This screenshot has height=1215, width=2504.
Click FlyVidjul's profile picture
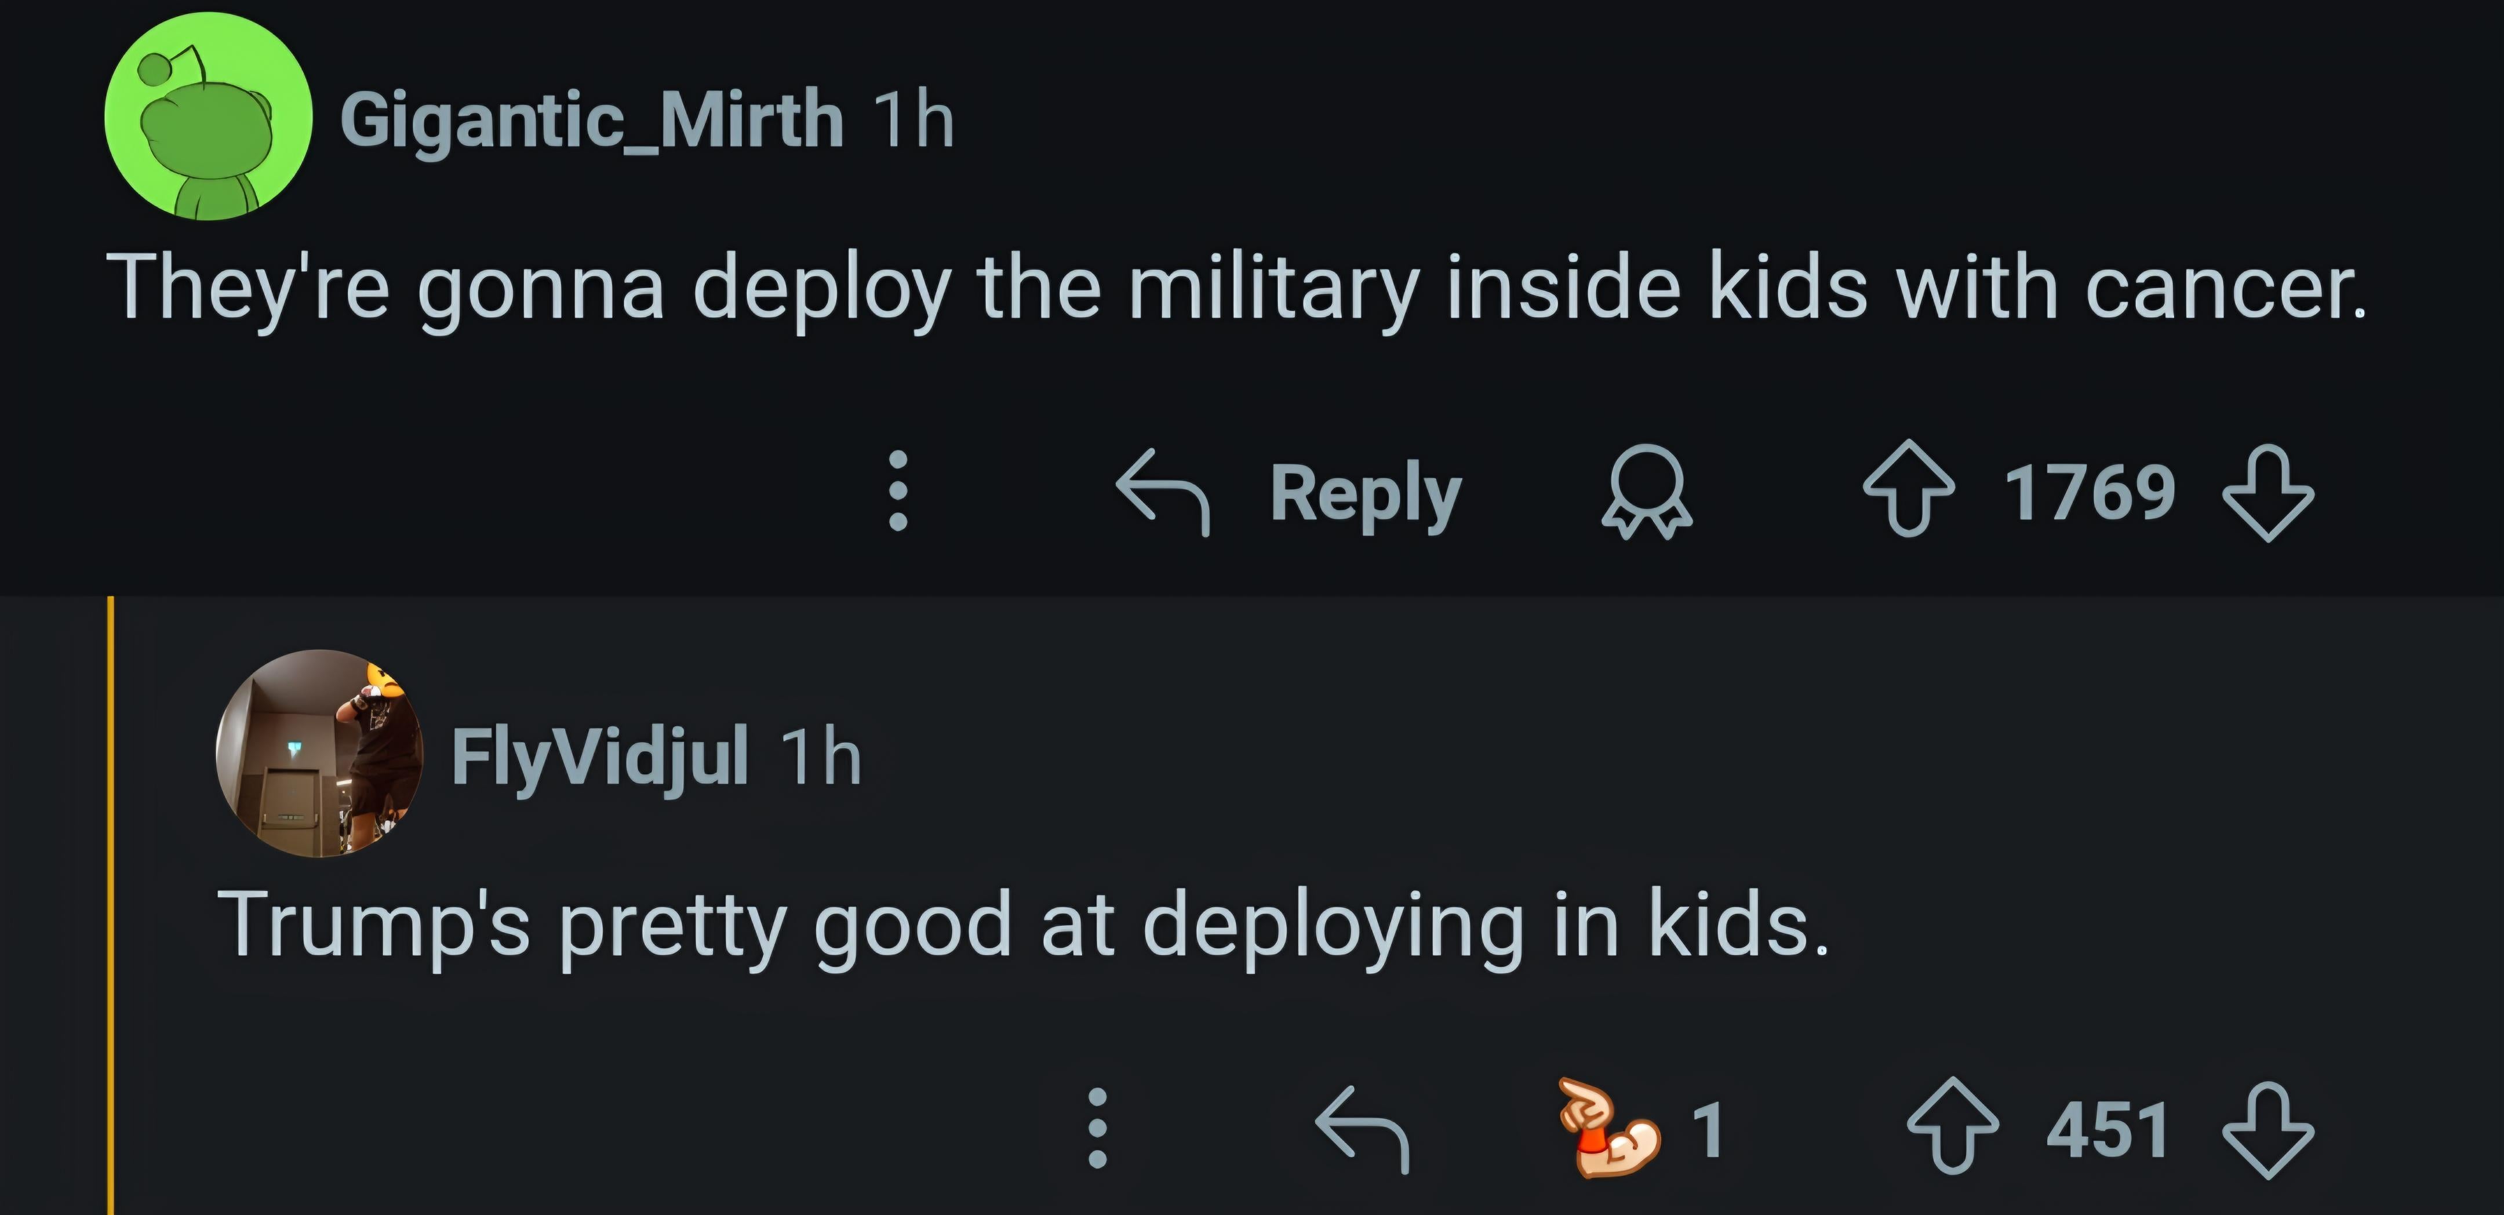pyautogui.click(x=320, y=754)
